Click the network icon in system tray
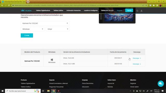This screenshot has width=166, height=93. click(140, 91)
